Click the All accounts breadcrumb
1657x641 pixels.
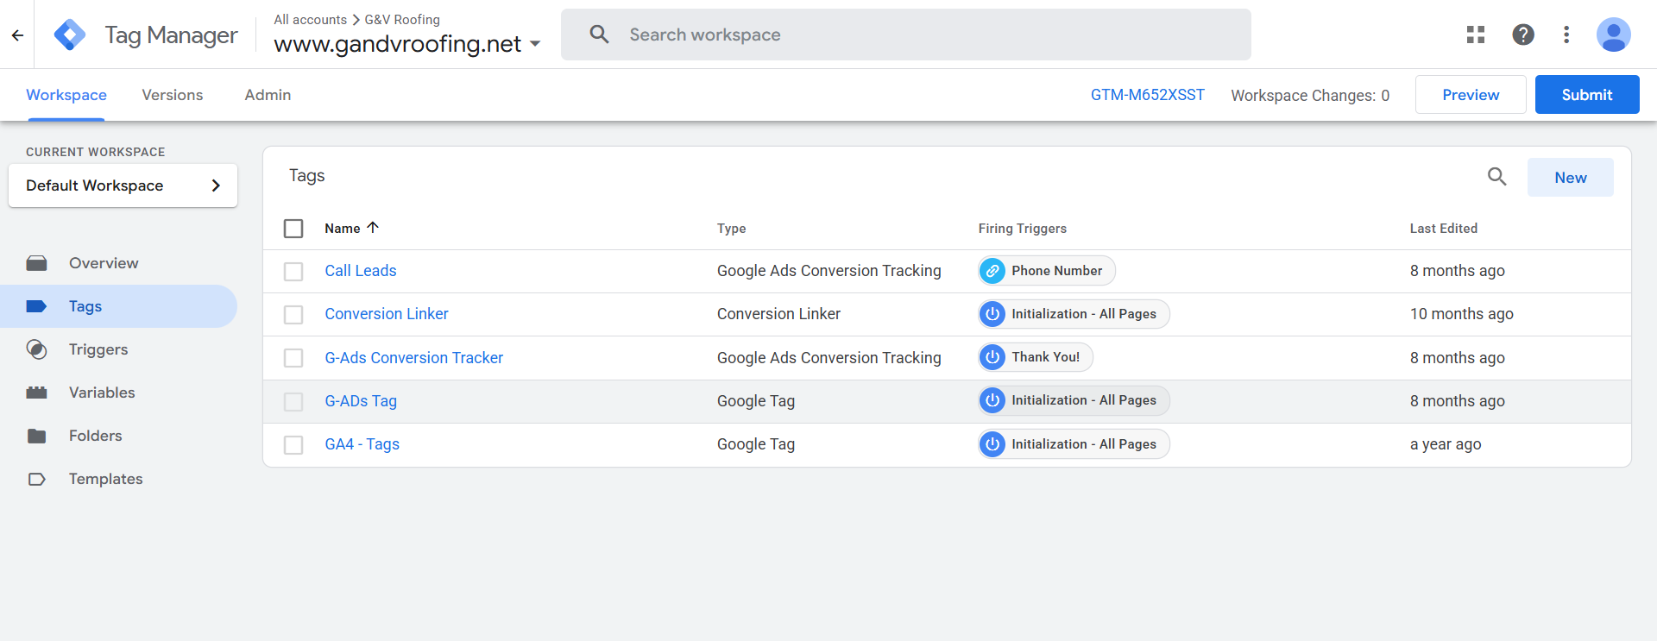coord(310,19)
